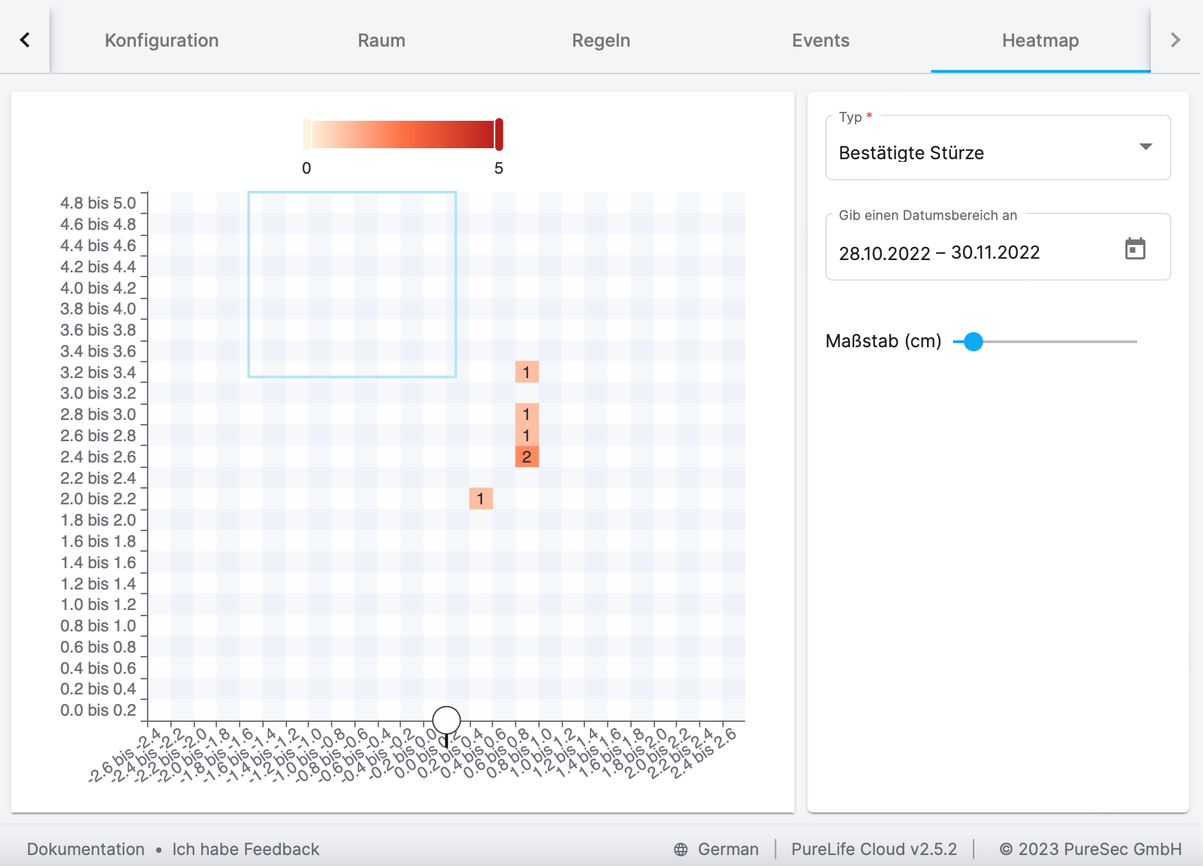1203x866 pixels.
Task: Switch to the Raum tab
Action: point(381,40)
